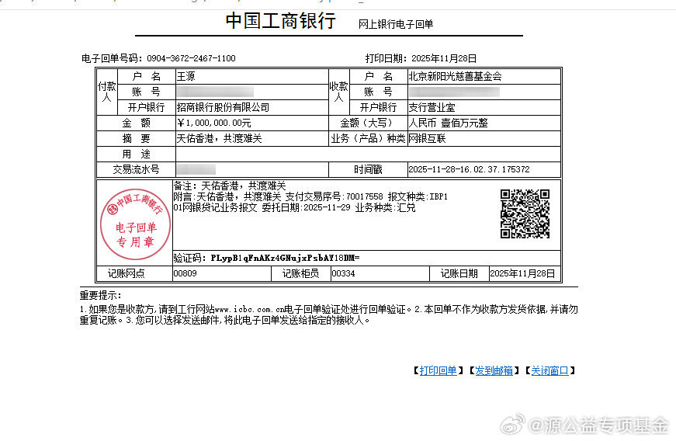Select 记账柜员 value 00334

pos(343,273)
